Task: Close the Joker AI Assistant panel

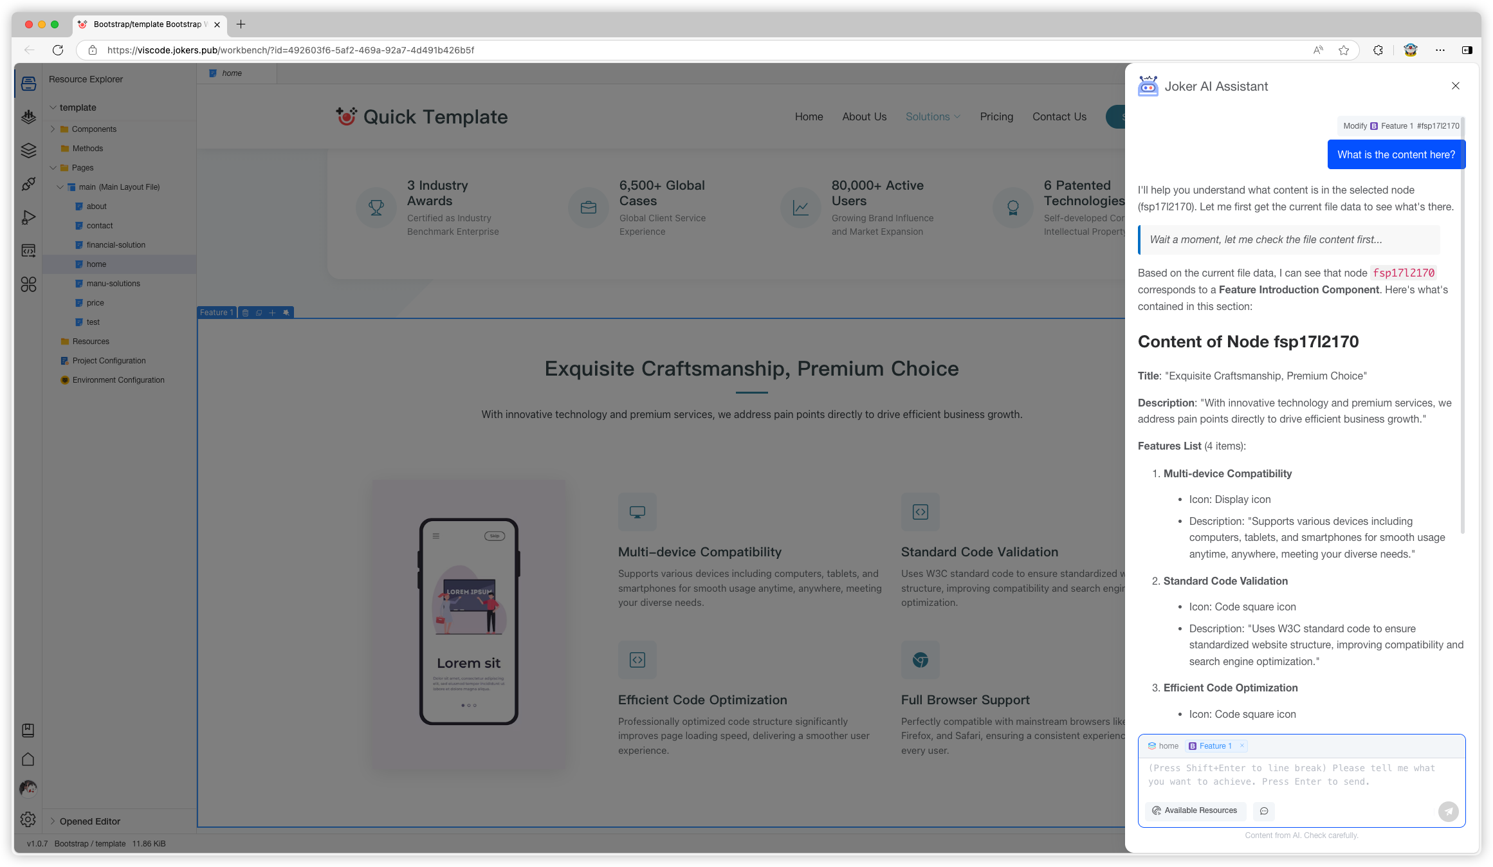Action: 1455,86
